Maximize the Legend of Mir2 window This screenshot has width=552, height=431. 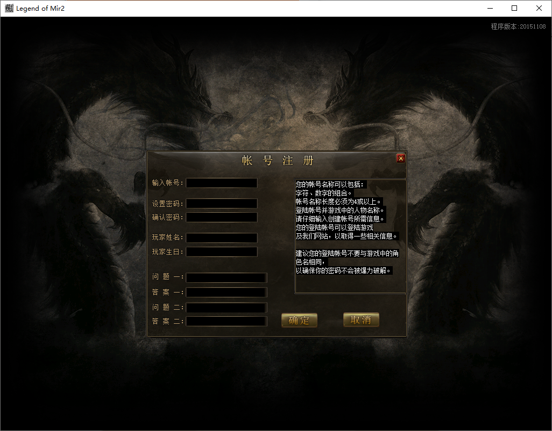tap(514, 8)
